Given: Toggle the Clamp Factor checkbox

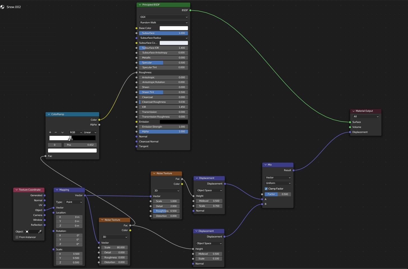Looking at the screenshot, I should point(266,189).
